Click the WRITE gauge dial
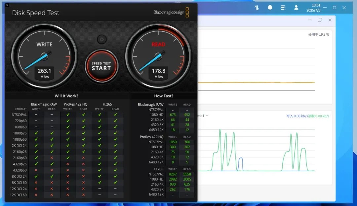Image resolution: width=357 pixels, height=206 pixels. [44, 56]
